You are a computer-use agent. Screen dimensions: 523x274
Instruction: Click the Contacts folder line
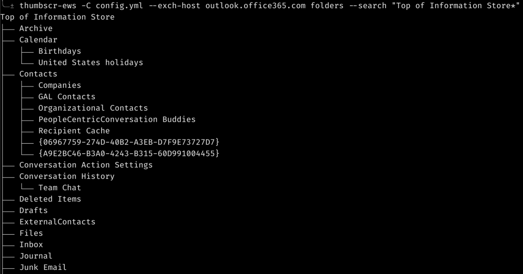[x=38, y=74]
